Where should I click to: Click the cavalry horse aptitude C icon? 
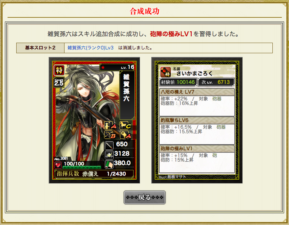pos(125,125)
